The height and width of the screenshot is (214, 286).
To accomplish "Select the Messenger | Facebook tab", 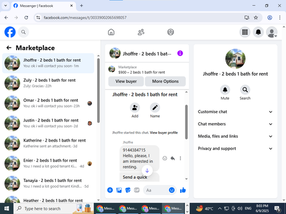I will [x=43, y=6].
